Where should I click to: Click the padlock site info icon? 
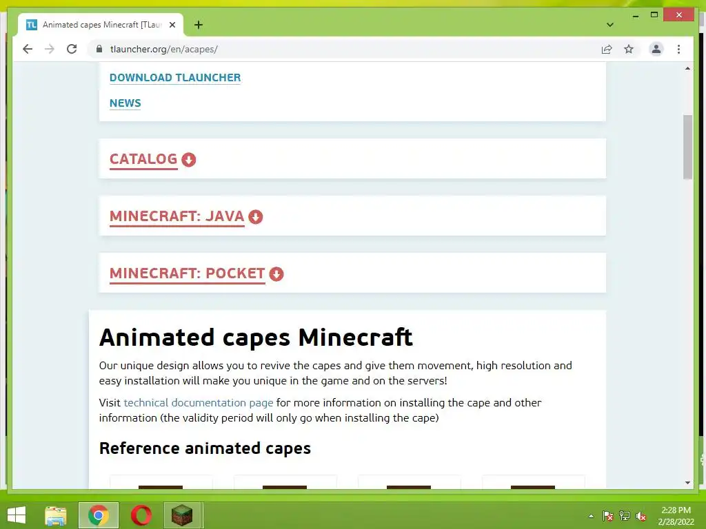click(x=99, y=49)
